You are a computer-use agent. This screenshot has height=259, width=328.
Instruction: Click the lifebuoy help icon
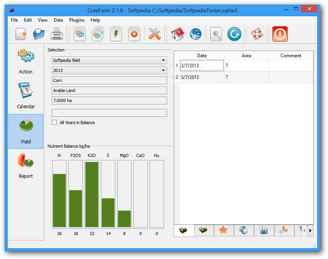(x=257, y=34)
